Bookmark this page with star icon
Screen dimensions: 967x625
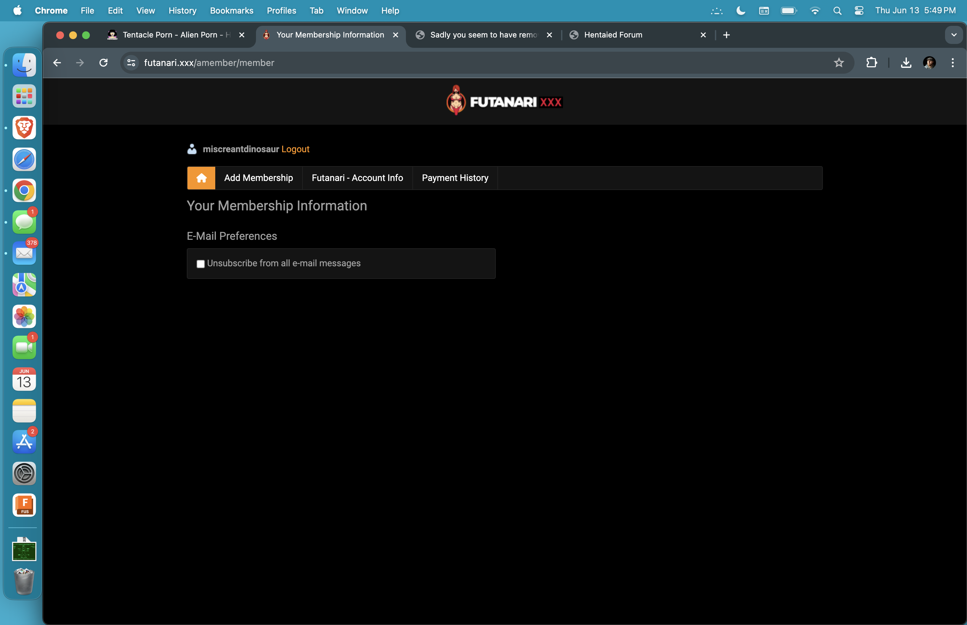838,62
